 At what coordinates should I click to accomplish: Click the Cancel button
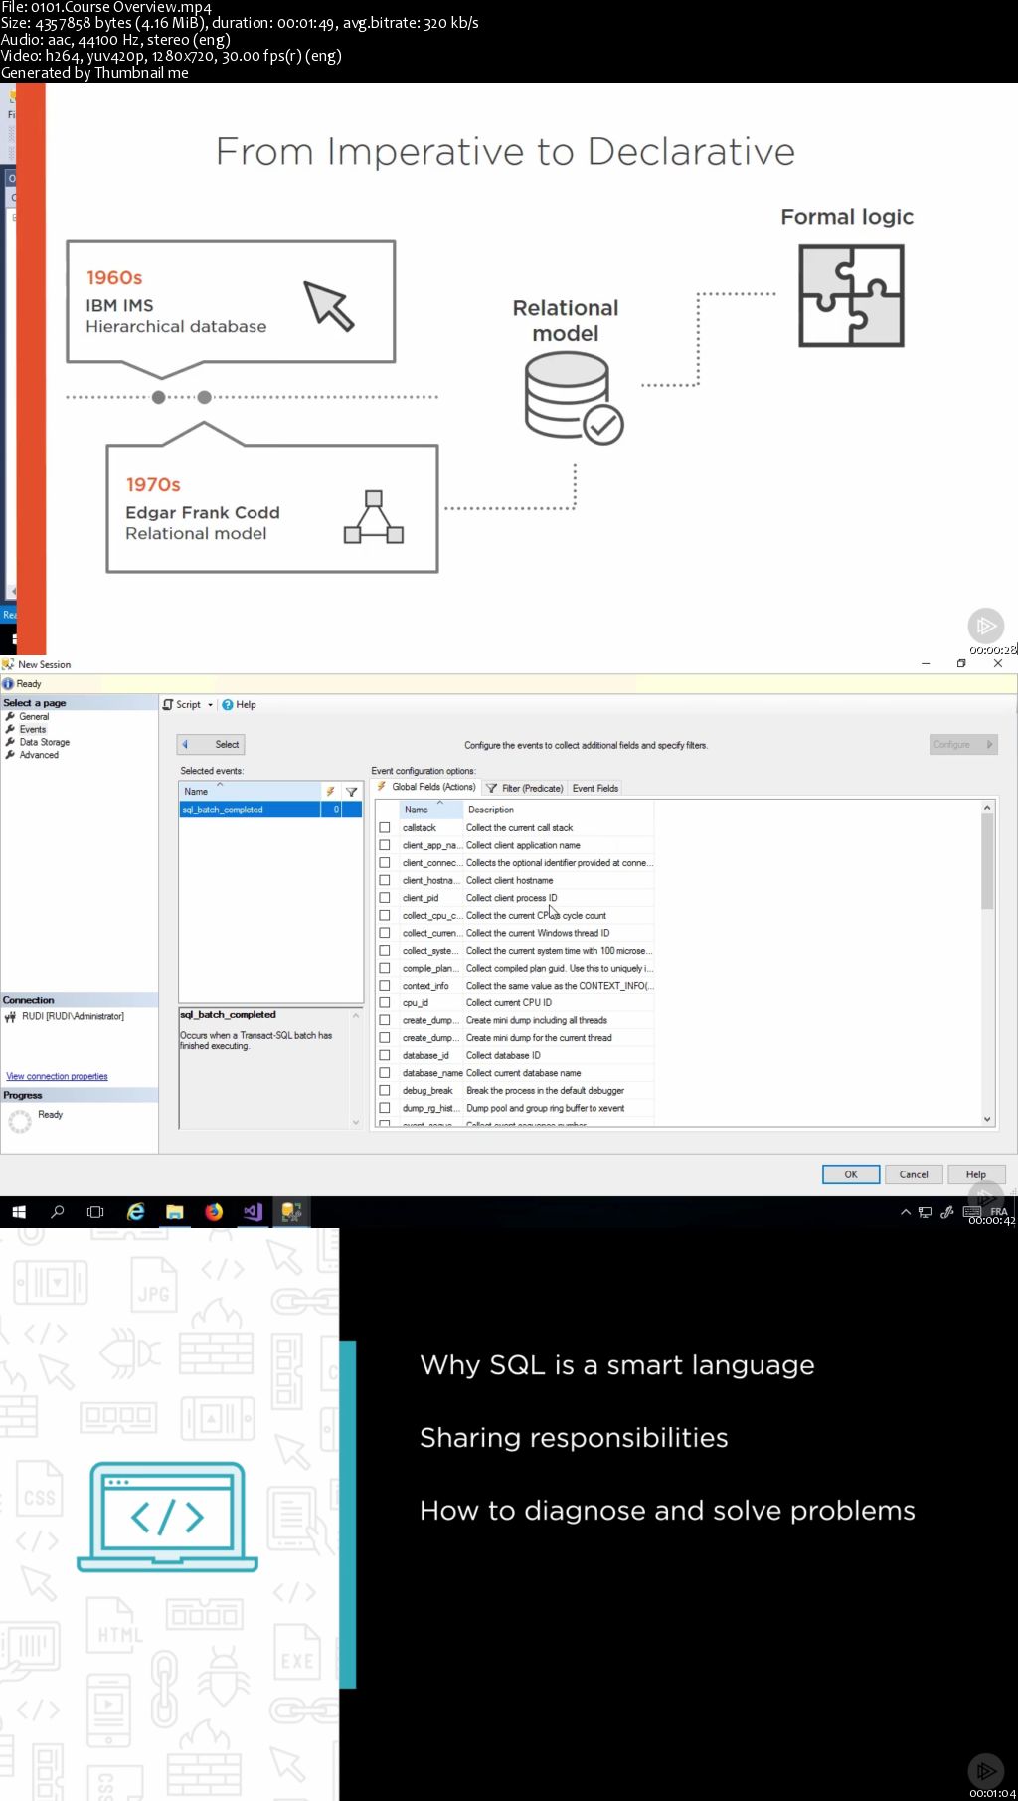point(914,1174)
